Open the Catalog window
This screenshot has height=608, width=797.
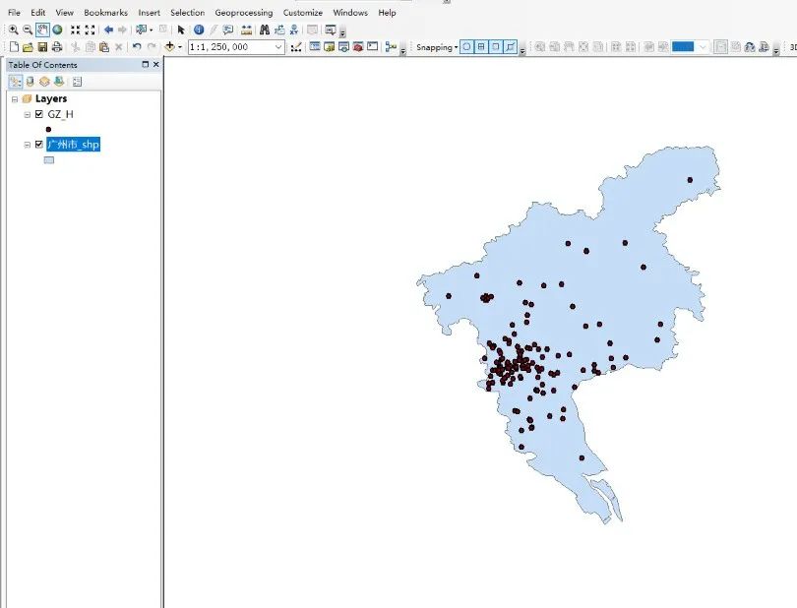[x=329, y=46]
